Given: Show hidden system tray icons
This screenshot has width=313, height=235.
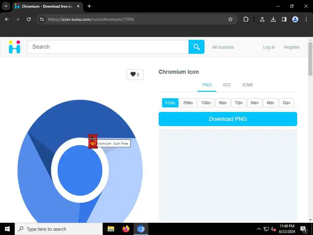Looking at the screenshot, I should coord(259,229).
